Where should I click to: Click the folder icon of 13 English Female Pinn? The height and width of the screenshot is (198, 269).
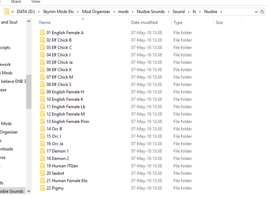pos(42,121)
